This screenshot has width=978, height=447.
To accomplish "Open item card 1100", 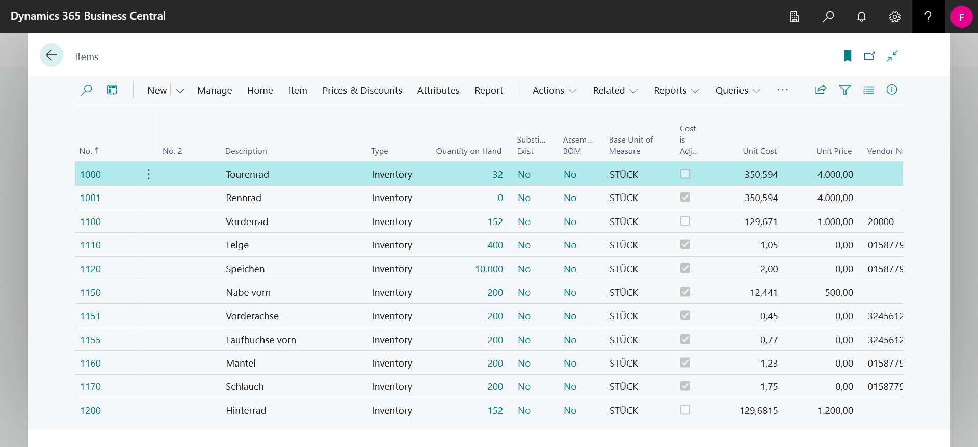I will coord(90,221).
